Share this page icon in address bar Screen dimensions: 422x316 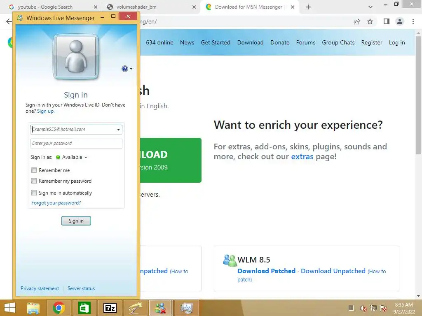pyautogui.click(x=357, y=22)
